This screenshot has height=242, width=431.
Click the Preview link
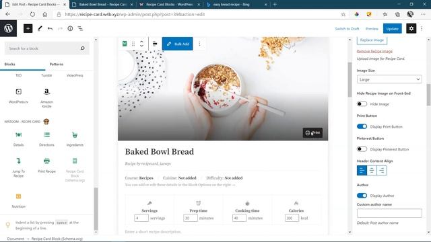click(x=372, y=28)
